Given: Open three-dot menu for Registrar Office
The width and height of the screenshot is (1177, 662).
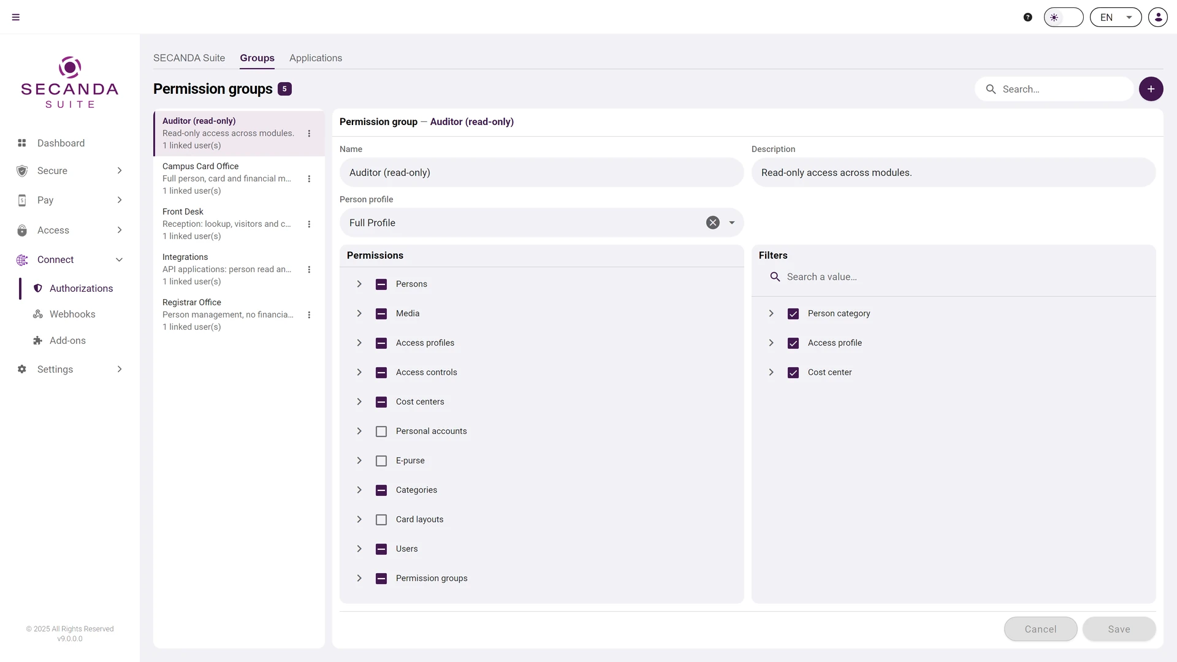Looking at the screenshot, I should (x=309, y=314).
